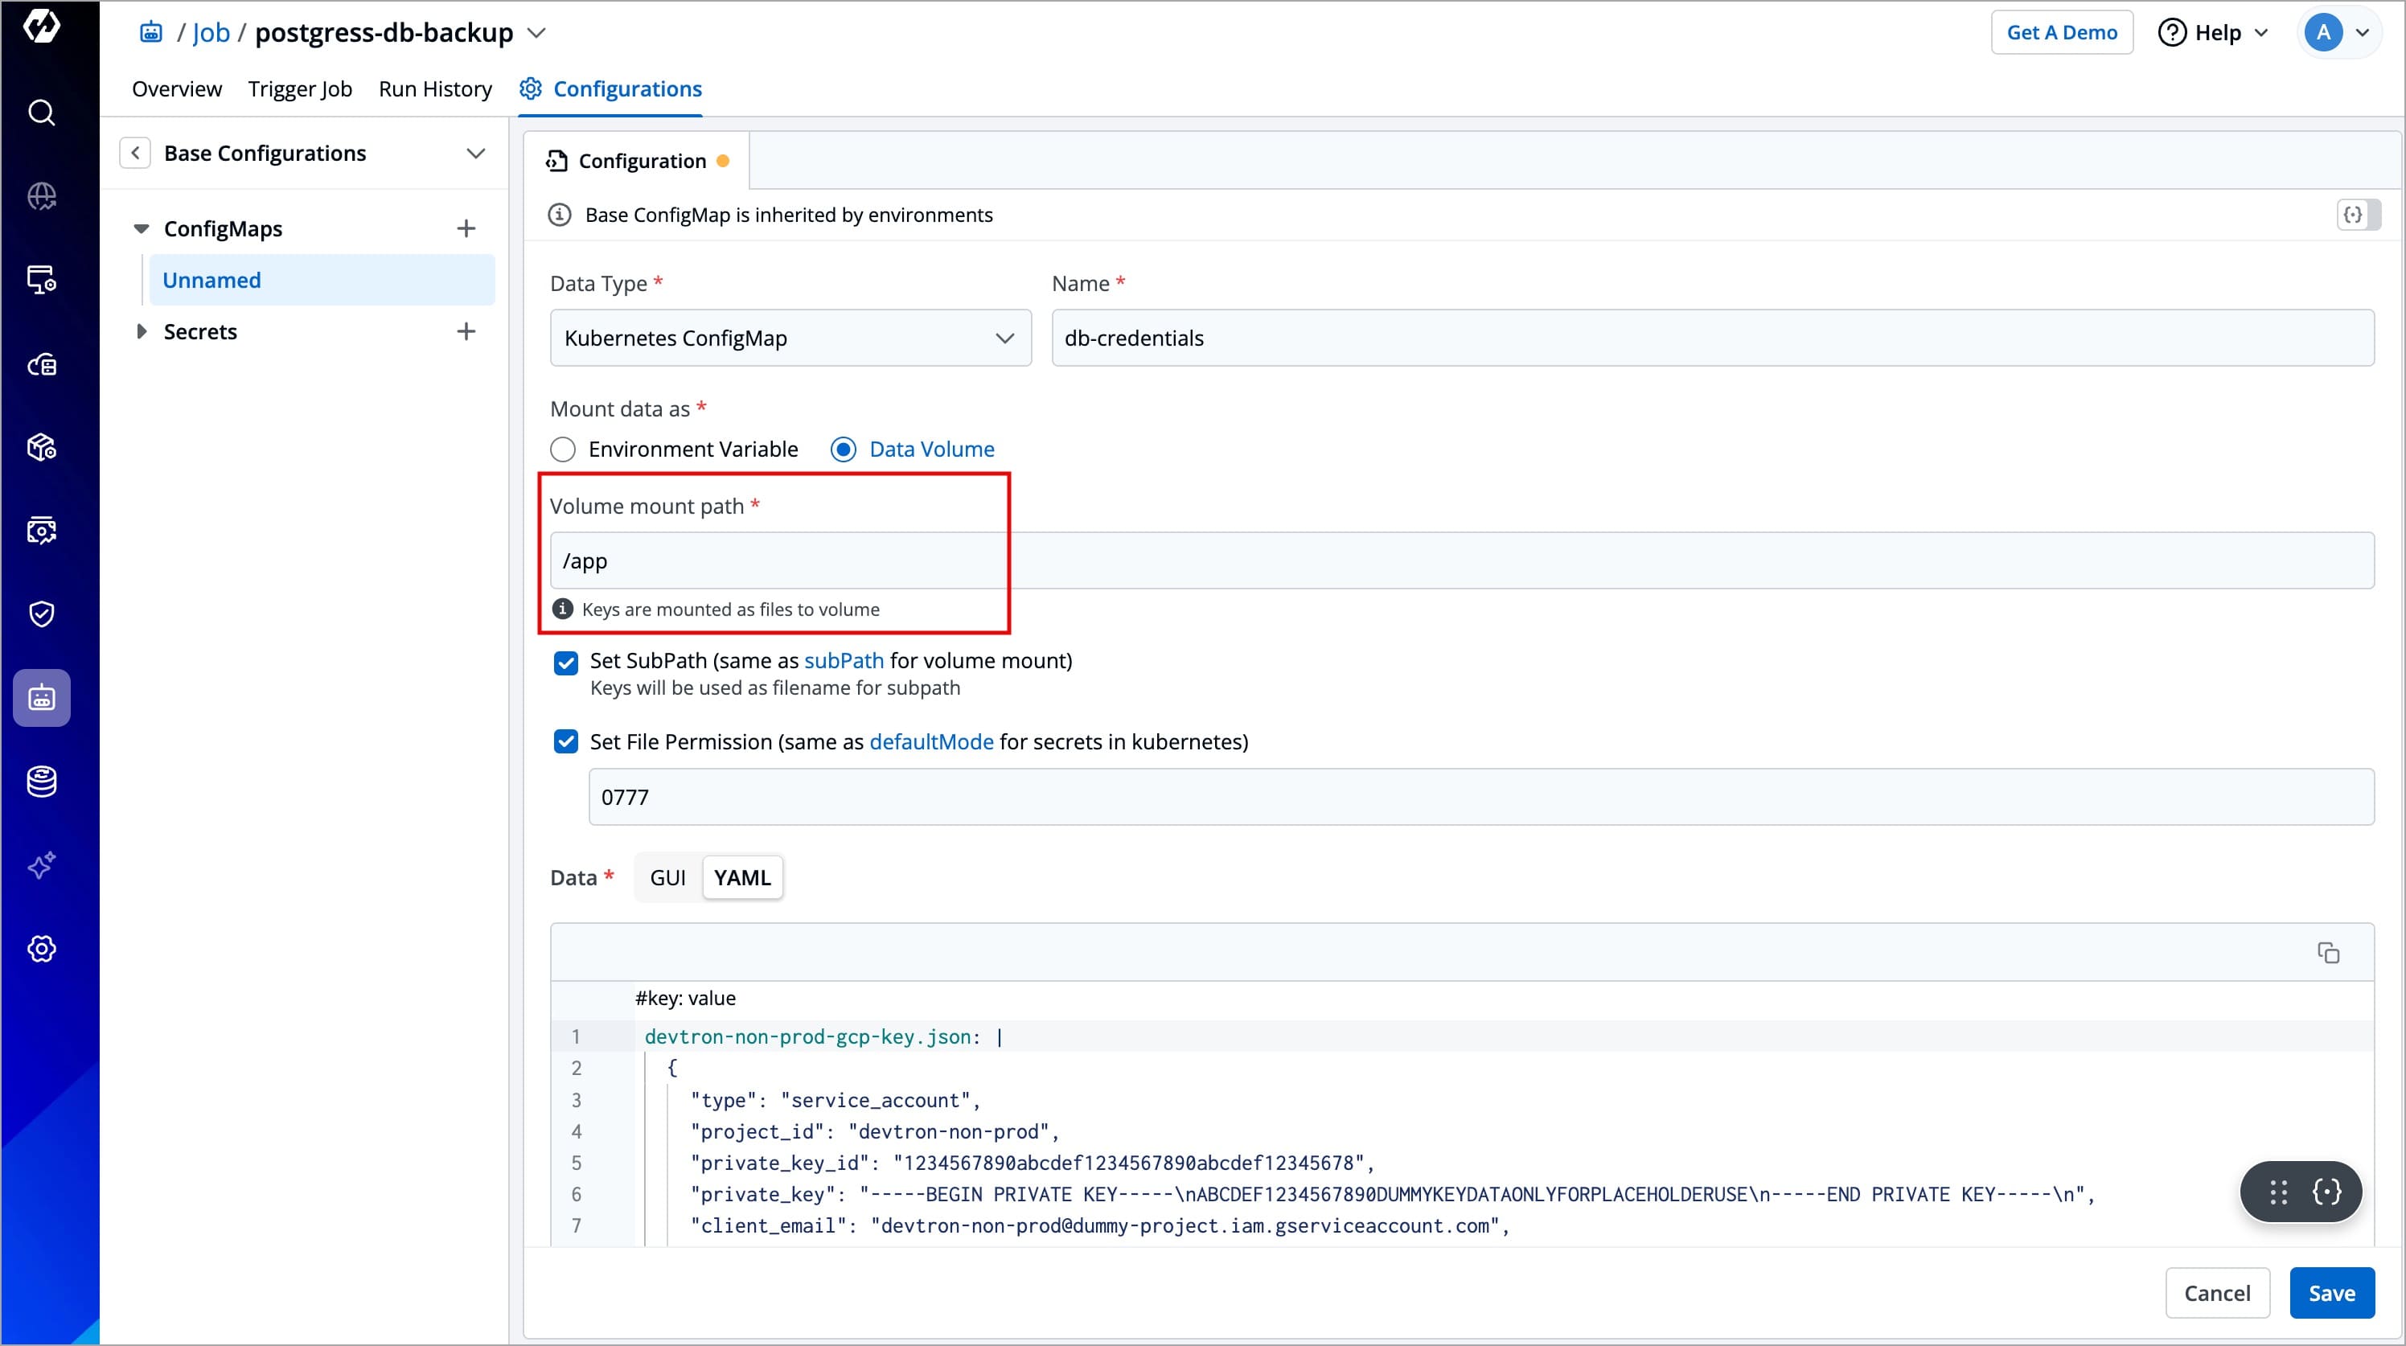Switch to the Run History tab
2406x1346 pixels.
434,88
